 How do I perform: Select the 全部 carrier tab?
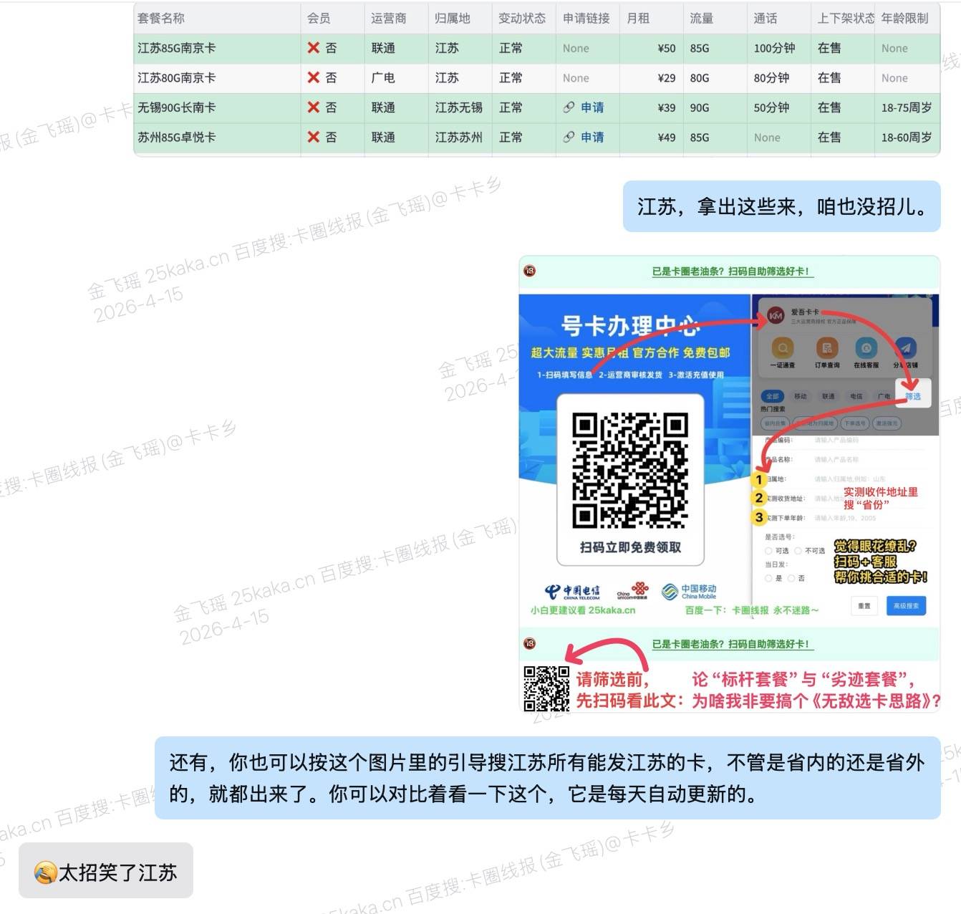click(772, 396)
